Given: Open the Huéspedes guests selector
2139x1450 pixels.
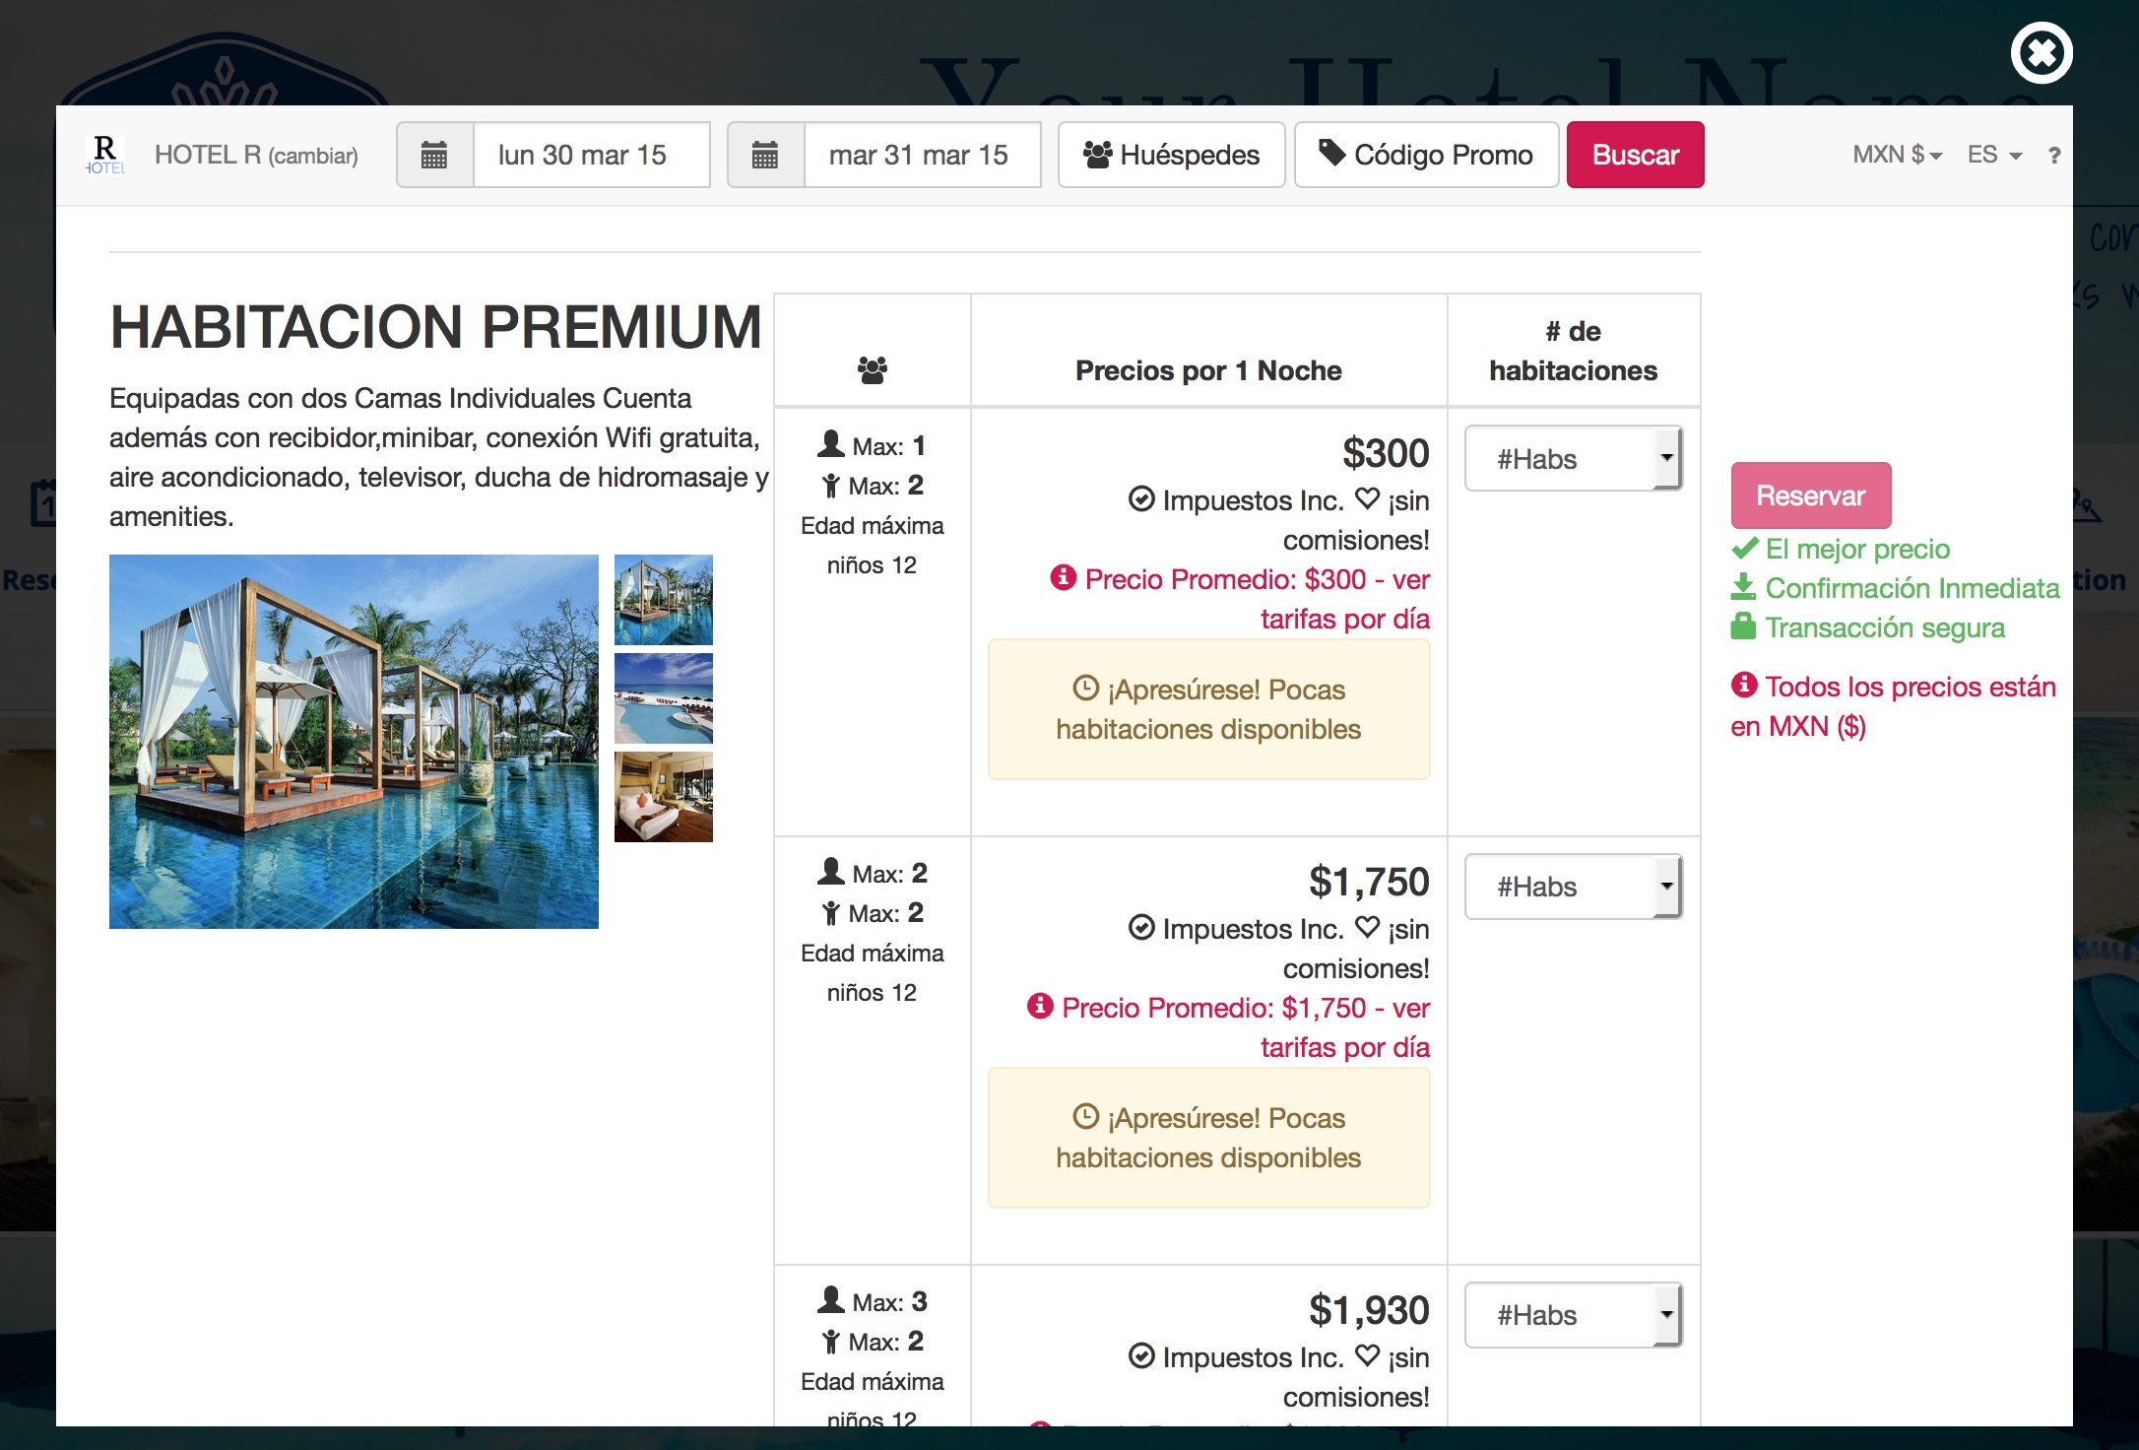Looking at the screenshot, I should [1171, 155].
